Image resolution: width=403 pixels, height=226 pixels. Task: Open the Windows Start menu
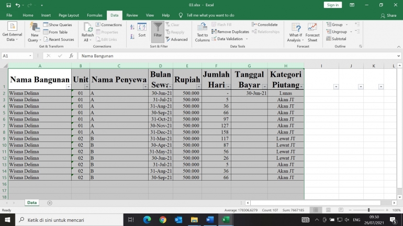7,220
